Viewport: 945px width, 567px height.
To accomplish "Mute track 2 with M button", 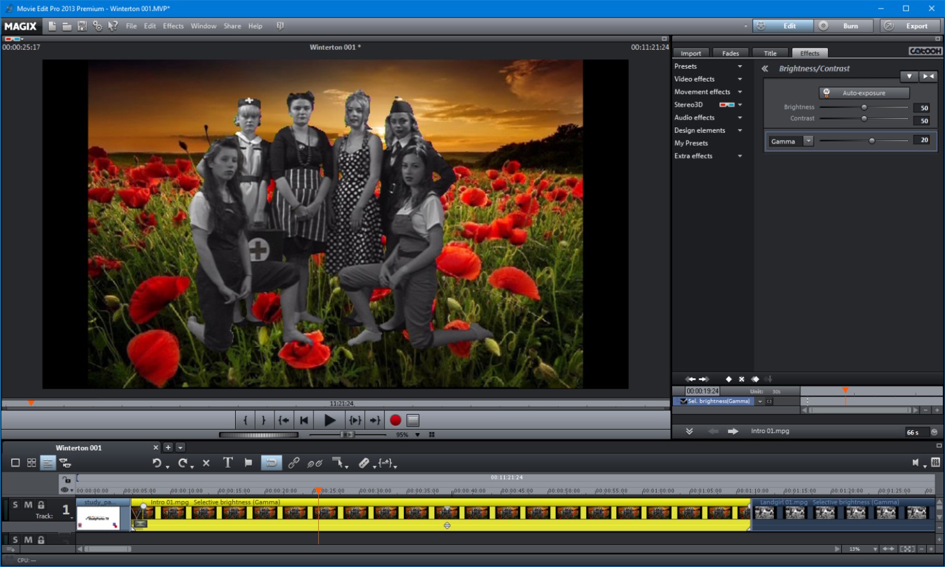I will (x=28, y=540).
